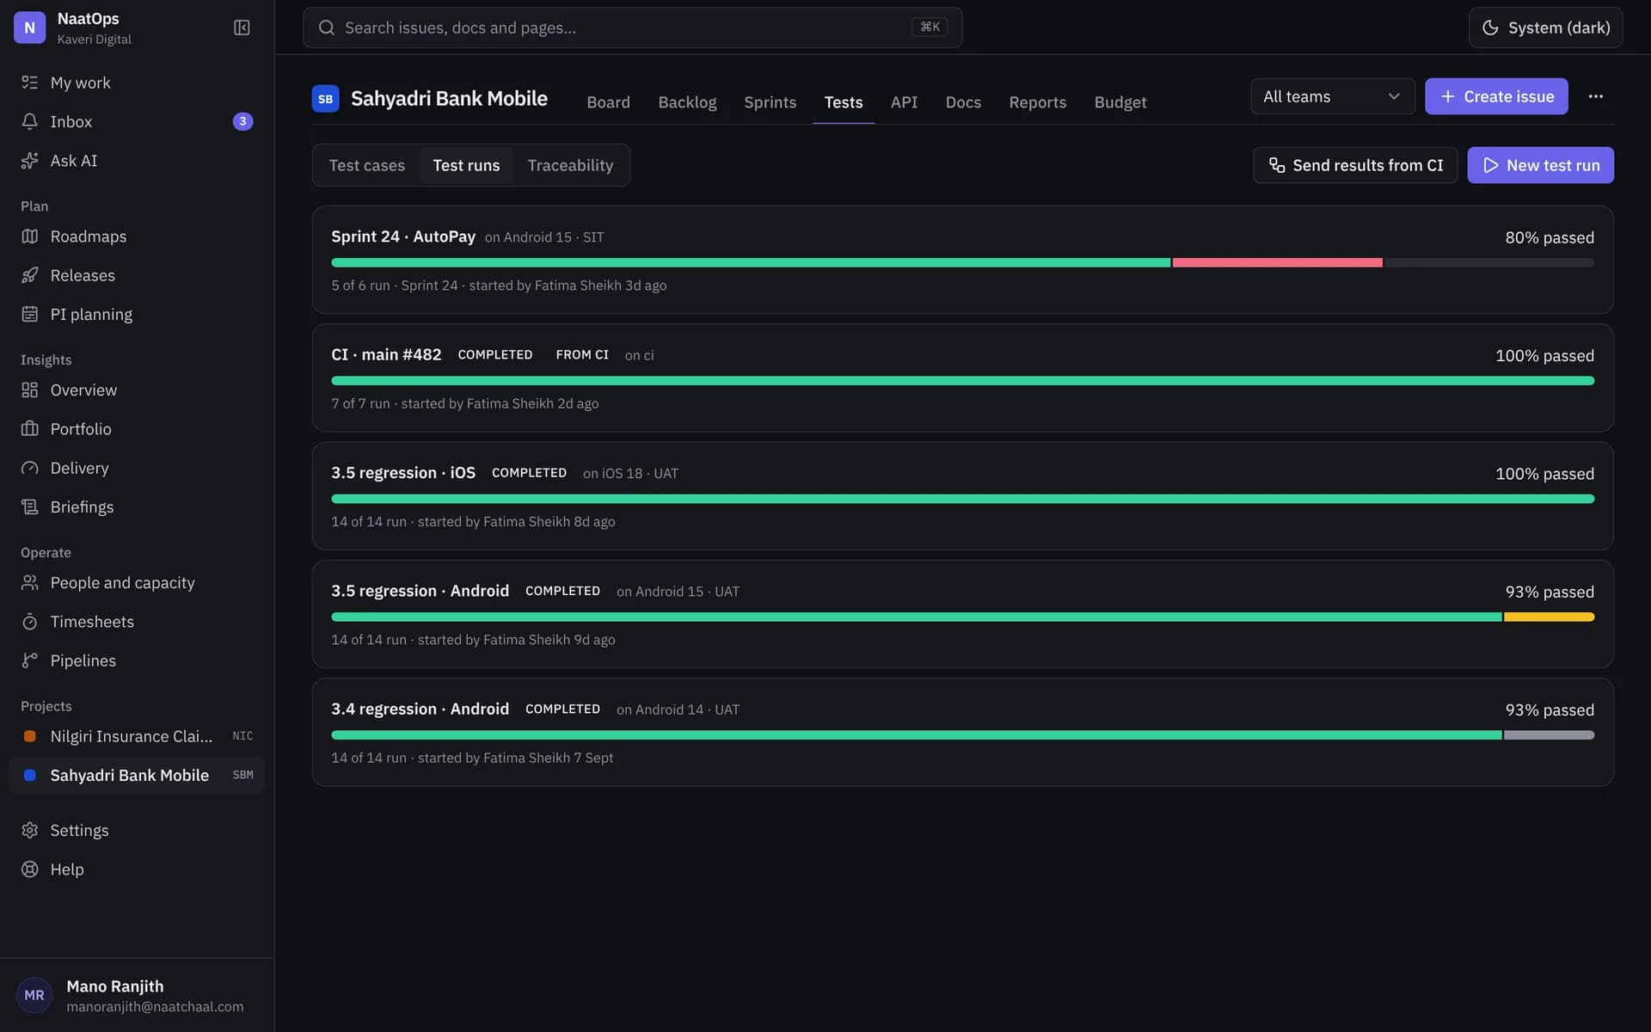The height and width of the screenshot is (1032, 1651).
Task: Open the Inbox with bell icon
Action: coord(137,121)
